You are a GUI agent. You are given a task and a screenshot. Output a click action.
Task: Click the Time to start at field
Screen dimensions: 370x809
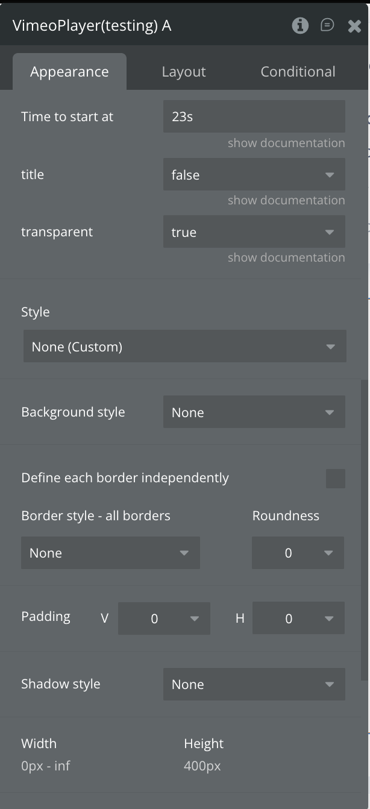tap(254, 116)
